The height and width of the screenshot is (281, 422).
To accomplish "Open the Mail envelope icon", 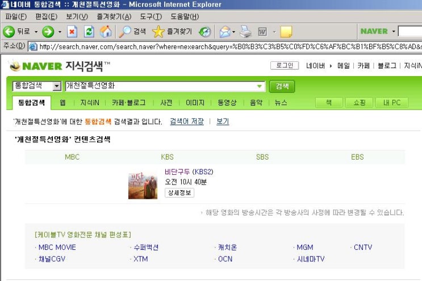I will pos(225,32).
